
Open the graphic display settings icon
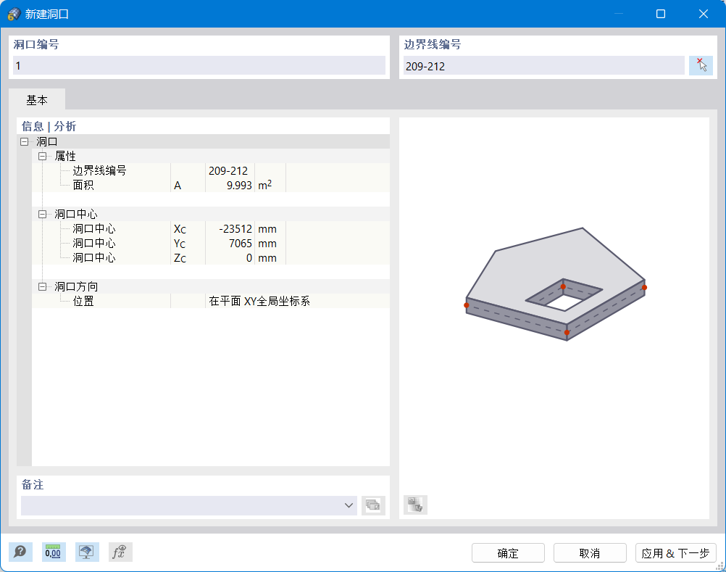[x=87, y=552]
